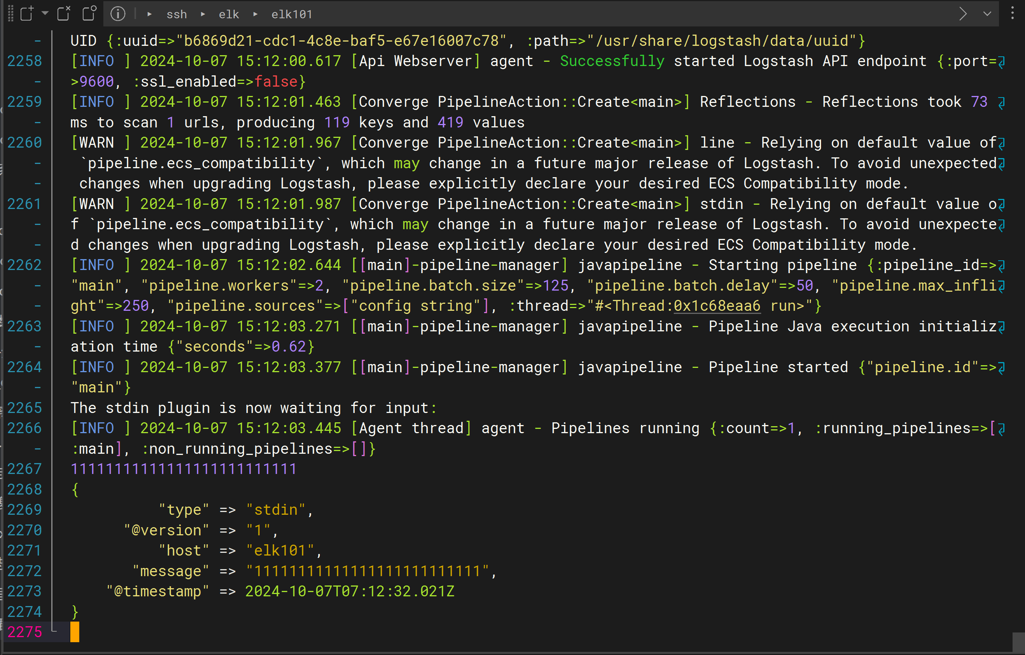Open the dropdown arrow beside new tab icon
The width and height of the screenshot is (1025, 655).
coord(45,14)
